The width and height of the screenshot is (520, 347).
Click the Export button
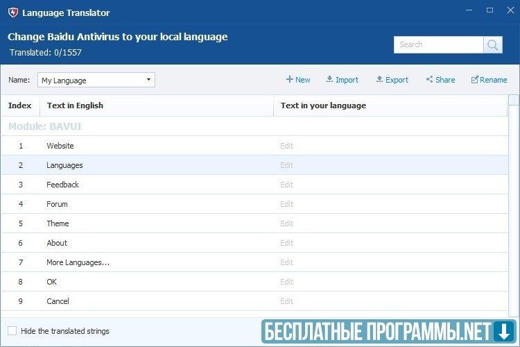coord(392,80)
